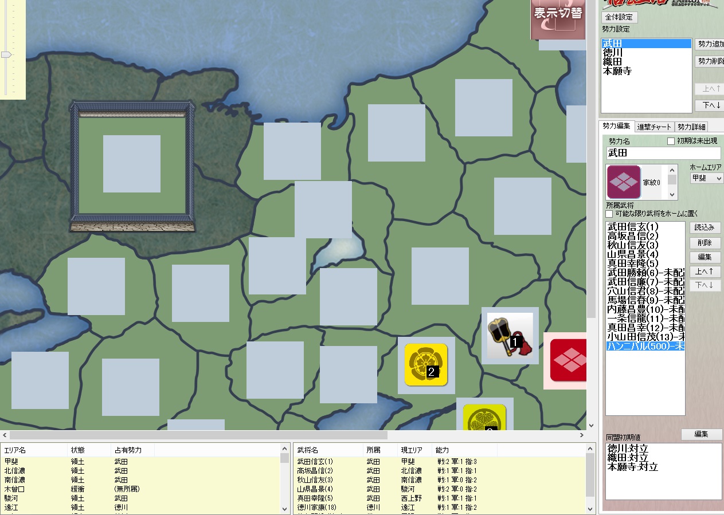Select 甲斐 row in area table
Viewport: 724px width, 515px height.
point(140,461)
